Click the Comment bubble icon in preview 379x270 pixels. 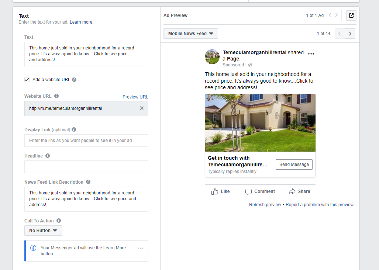248,192
